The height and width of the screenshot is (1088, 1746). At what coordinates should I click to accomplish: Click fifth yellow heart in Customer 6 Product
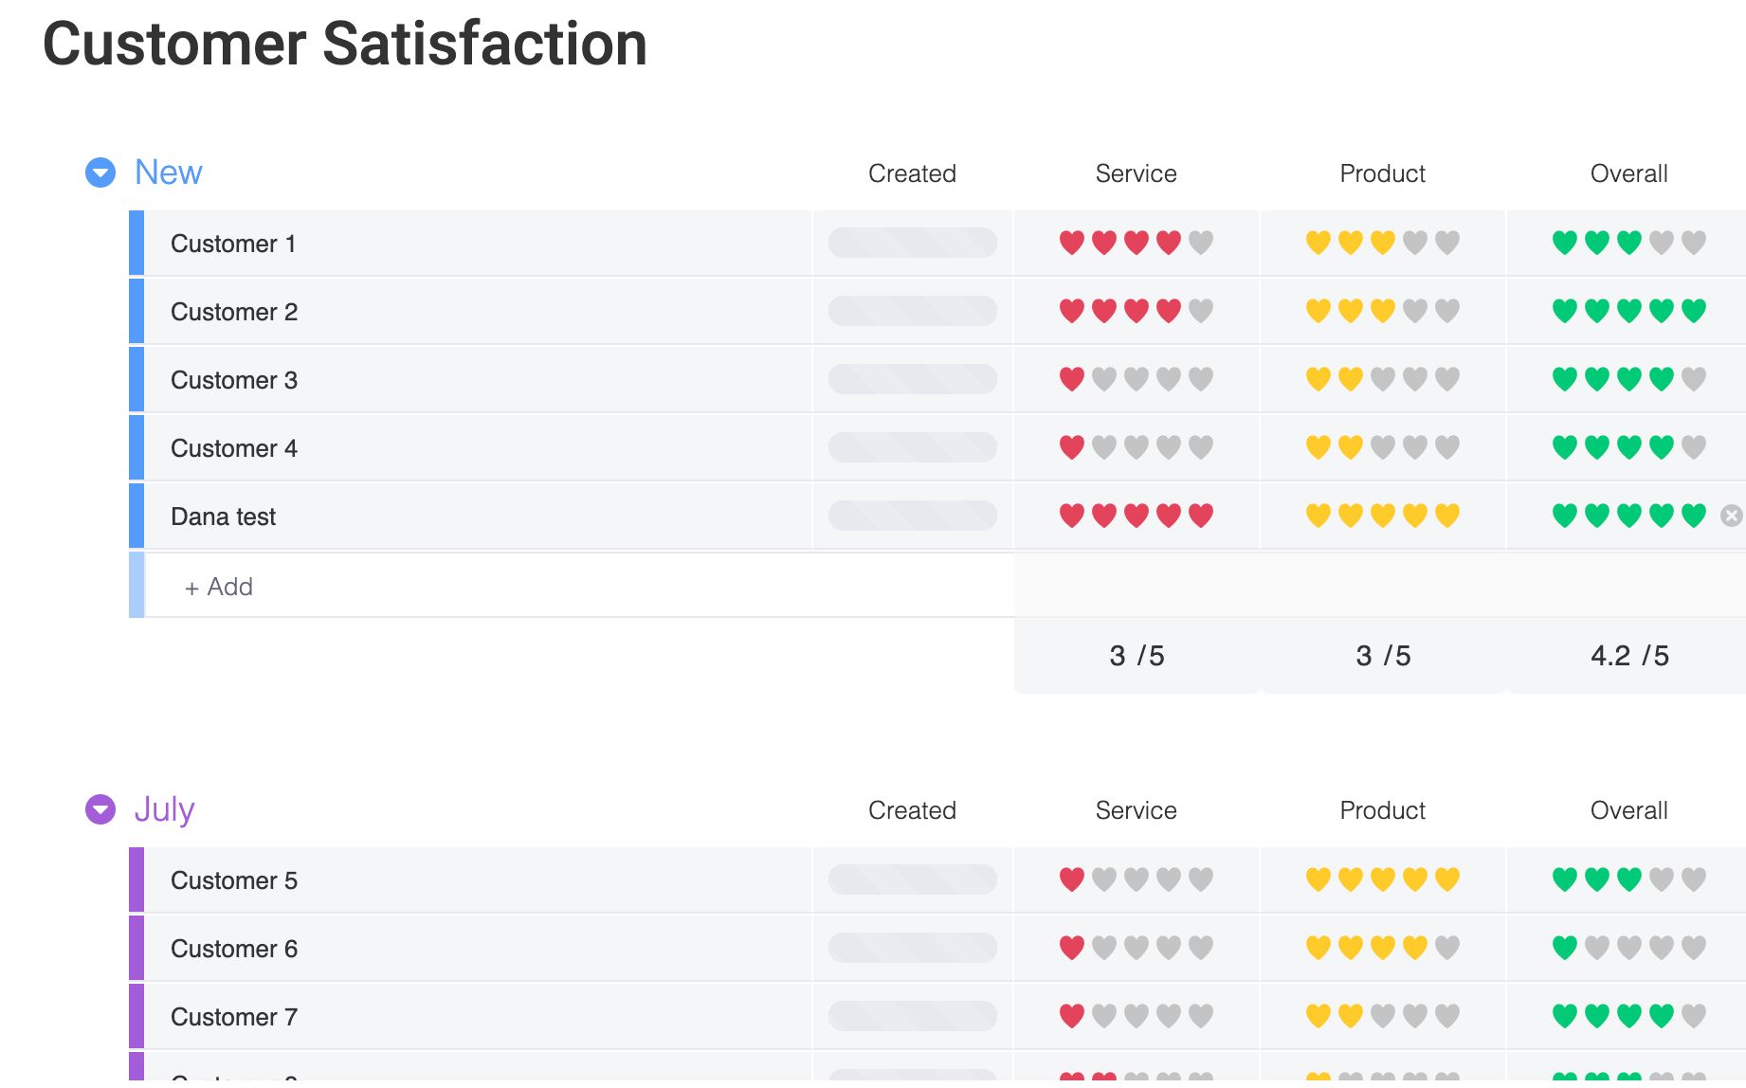tap(1447, 948)
